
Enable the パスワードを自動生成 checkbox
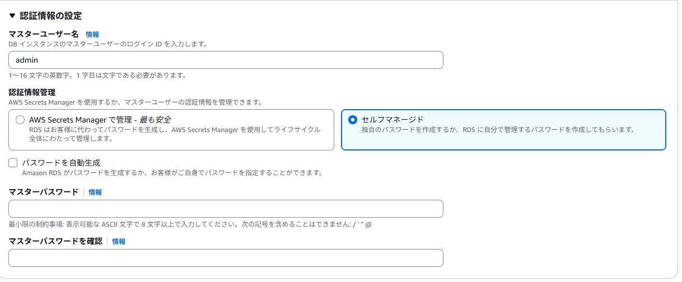[x=13, y=163]
